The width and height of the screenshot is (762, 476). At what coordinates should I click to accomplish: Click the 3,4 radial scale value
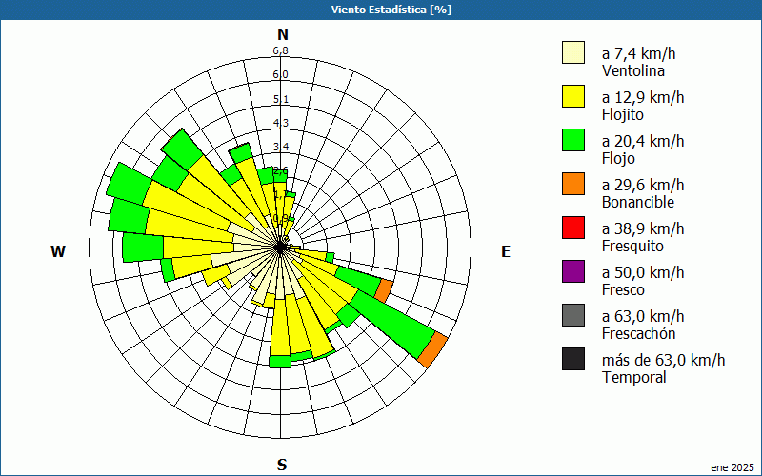pyautogui.click(x=280, y=147)
